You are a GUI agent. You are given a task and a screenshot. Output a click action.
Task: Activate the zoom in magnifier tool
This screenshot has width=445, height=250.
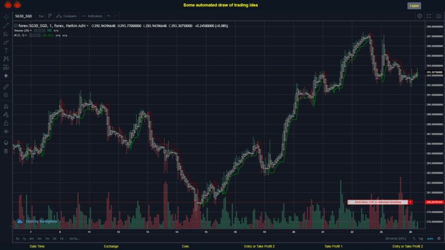click(x=6, y=95)
